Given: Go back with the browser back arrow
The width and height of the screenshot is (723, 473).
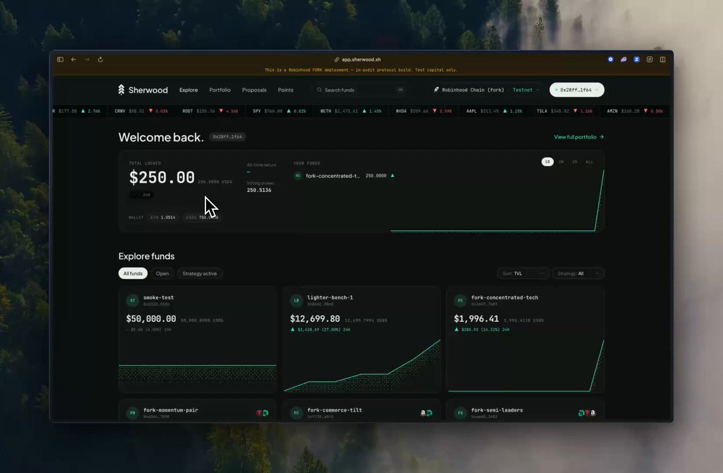Looking at the screenshot, I should (74, 60).
